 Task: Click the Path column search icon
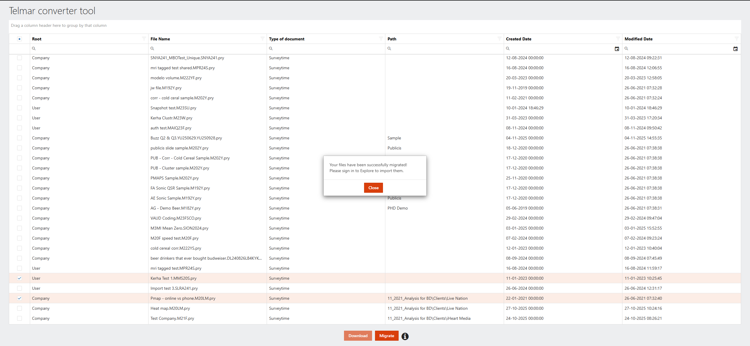point(389,49)
